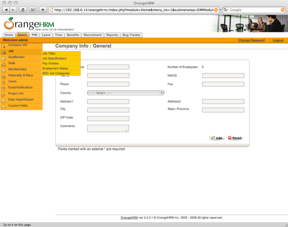
Task: Click the Email Notifications menu label
Action: click(x=20, y=87)
